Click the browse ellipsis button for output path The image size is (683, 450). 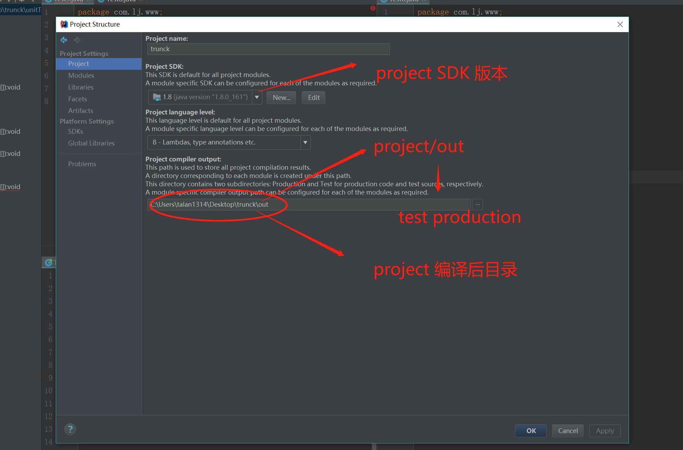pos(477,205)
